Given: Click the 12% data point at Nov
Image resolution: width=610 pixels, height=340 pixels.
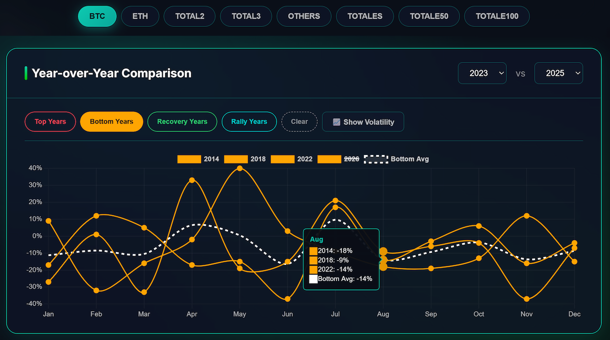Looking at the screenshot, I should click(x=527, y=215).
